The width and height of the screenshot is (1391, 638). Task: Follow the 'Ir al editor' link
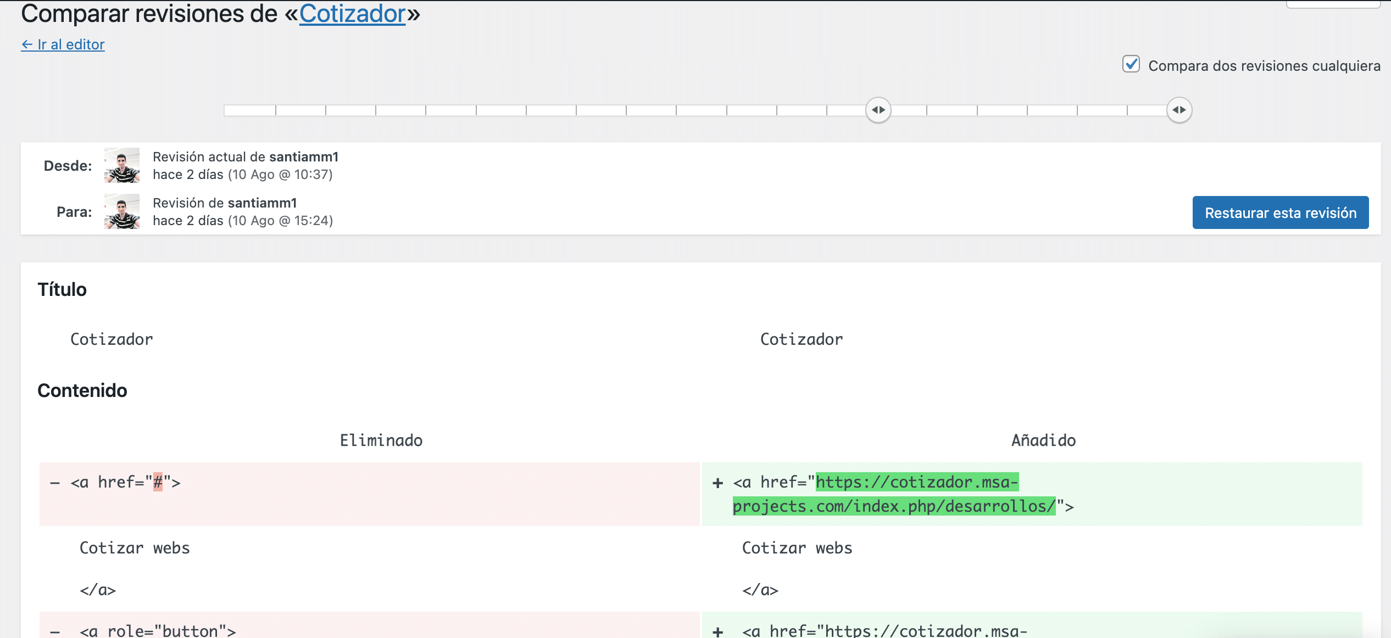pyautogui.click(x=63, y=44)
